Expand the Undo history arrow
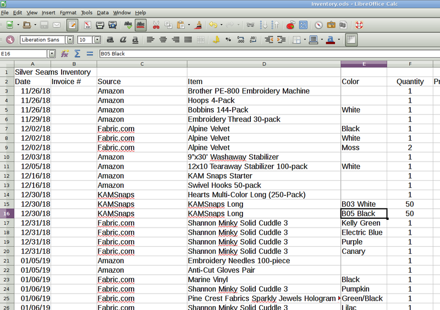440x310 pixels. (x=222, y=25)
